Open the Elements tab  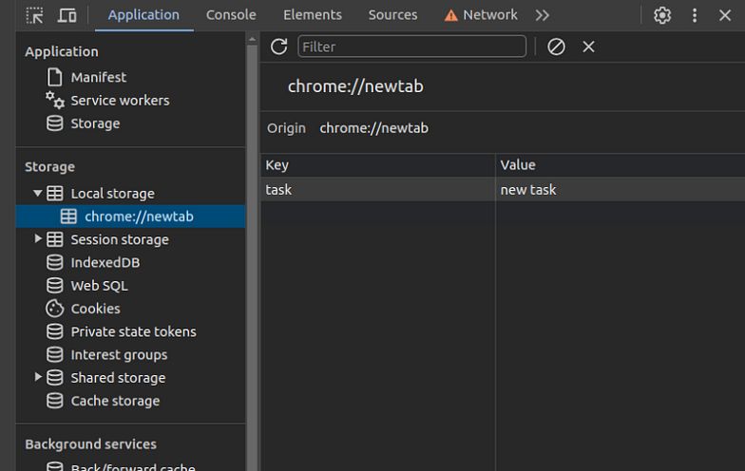[312, 15]
